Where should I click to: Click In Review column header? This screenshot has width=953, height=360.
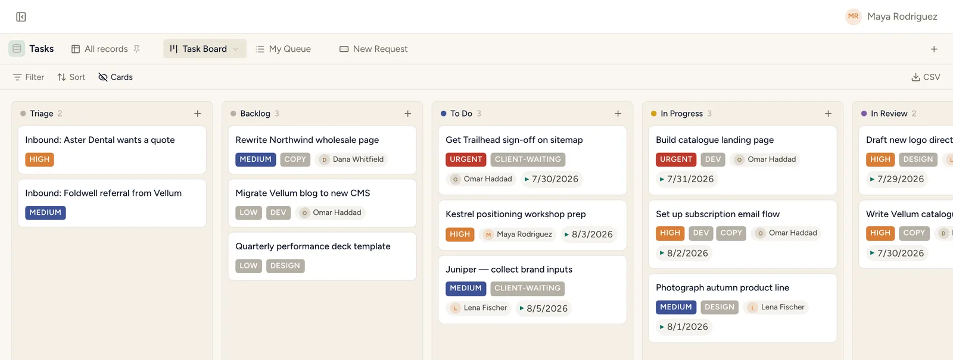coord(889,114)
